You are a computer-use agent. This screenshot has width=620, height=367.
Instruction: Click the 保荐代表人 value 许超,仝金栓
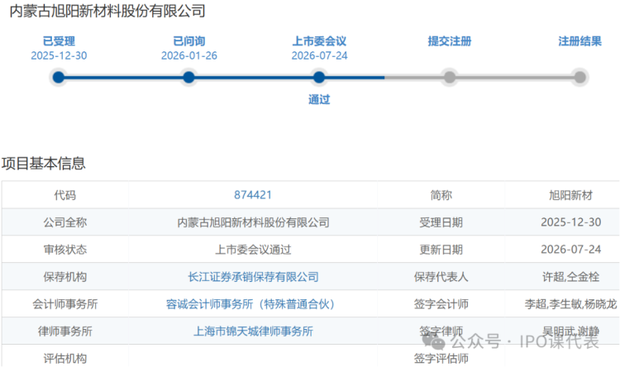[571, 277]
